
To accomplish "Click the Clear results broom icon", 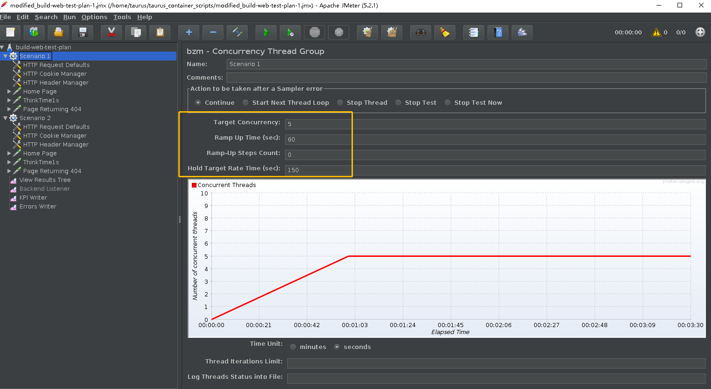I will (x=368, y=32).
